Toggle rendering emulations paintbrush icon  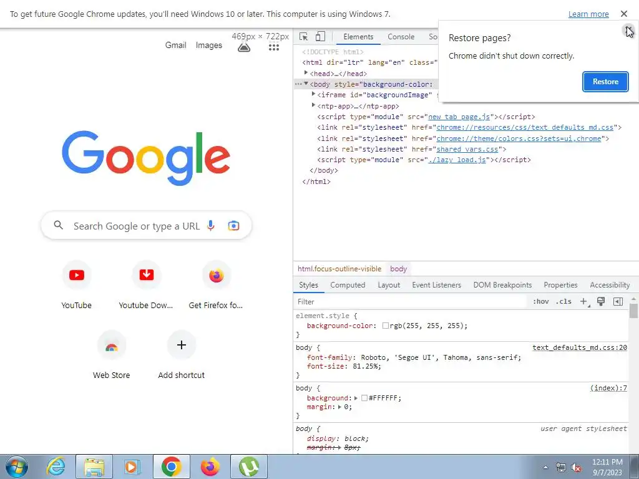[x=601, y=301]
